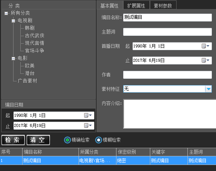Open calendar for 首播日期 end date
The width and height of the screenshot is (216, 171).
[x=205, y=60]
